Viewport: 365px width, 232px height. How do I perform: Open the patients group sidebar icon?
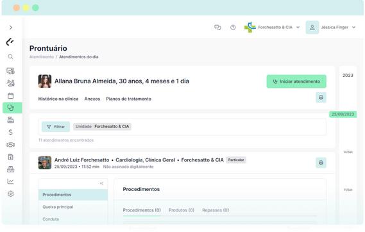10,83
